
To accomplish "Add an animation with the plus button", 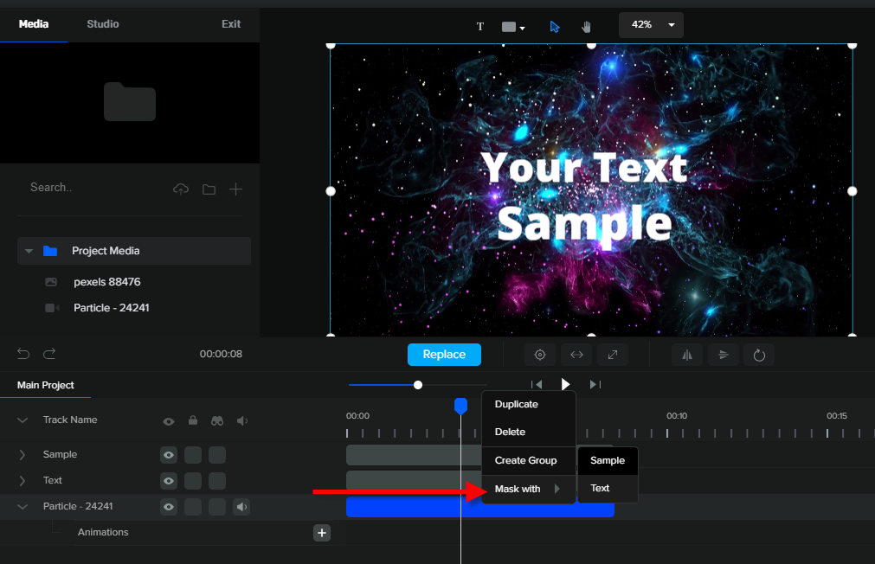I will (x=322, y=533).
